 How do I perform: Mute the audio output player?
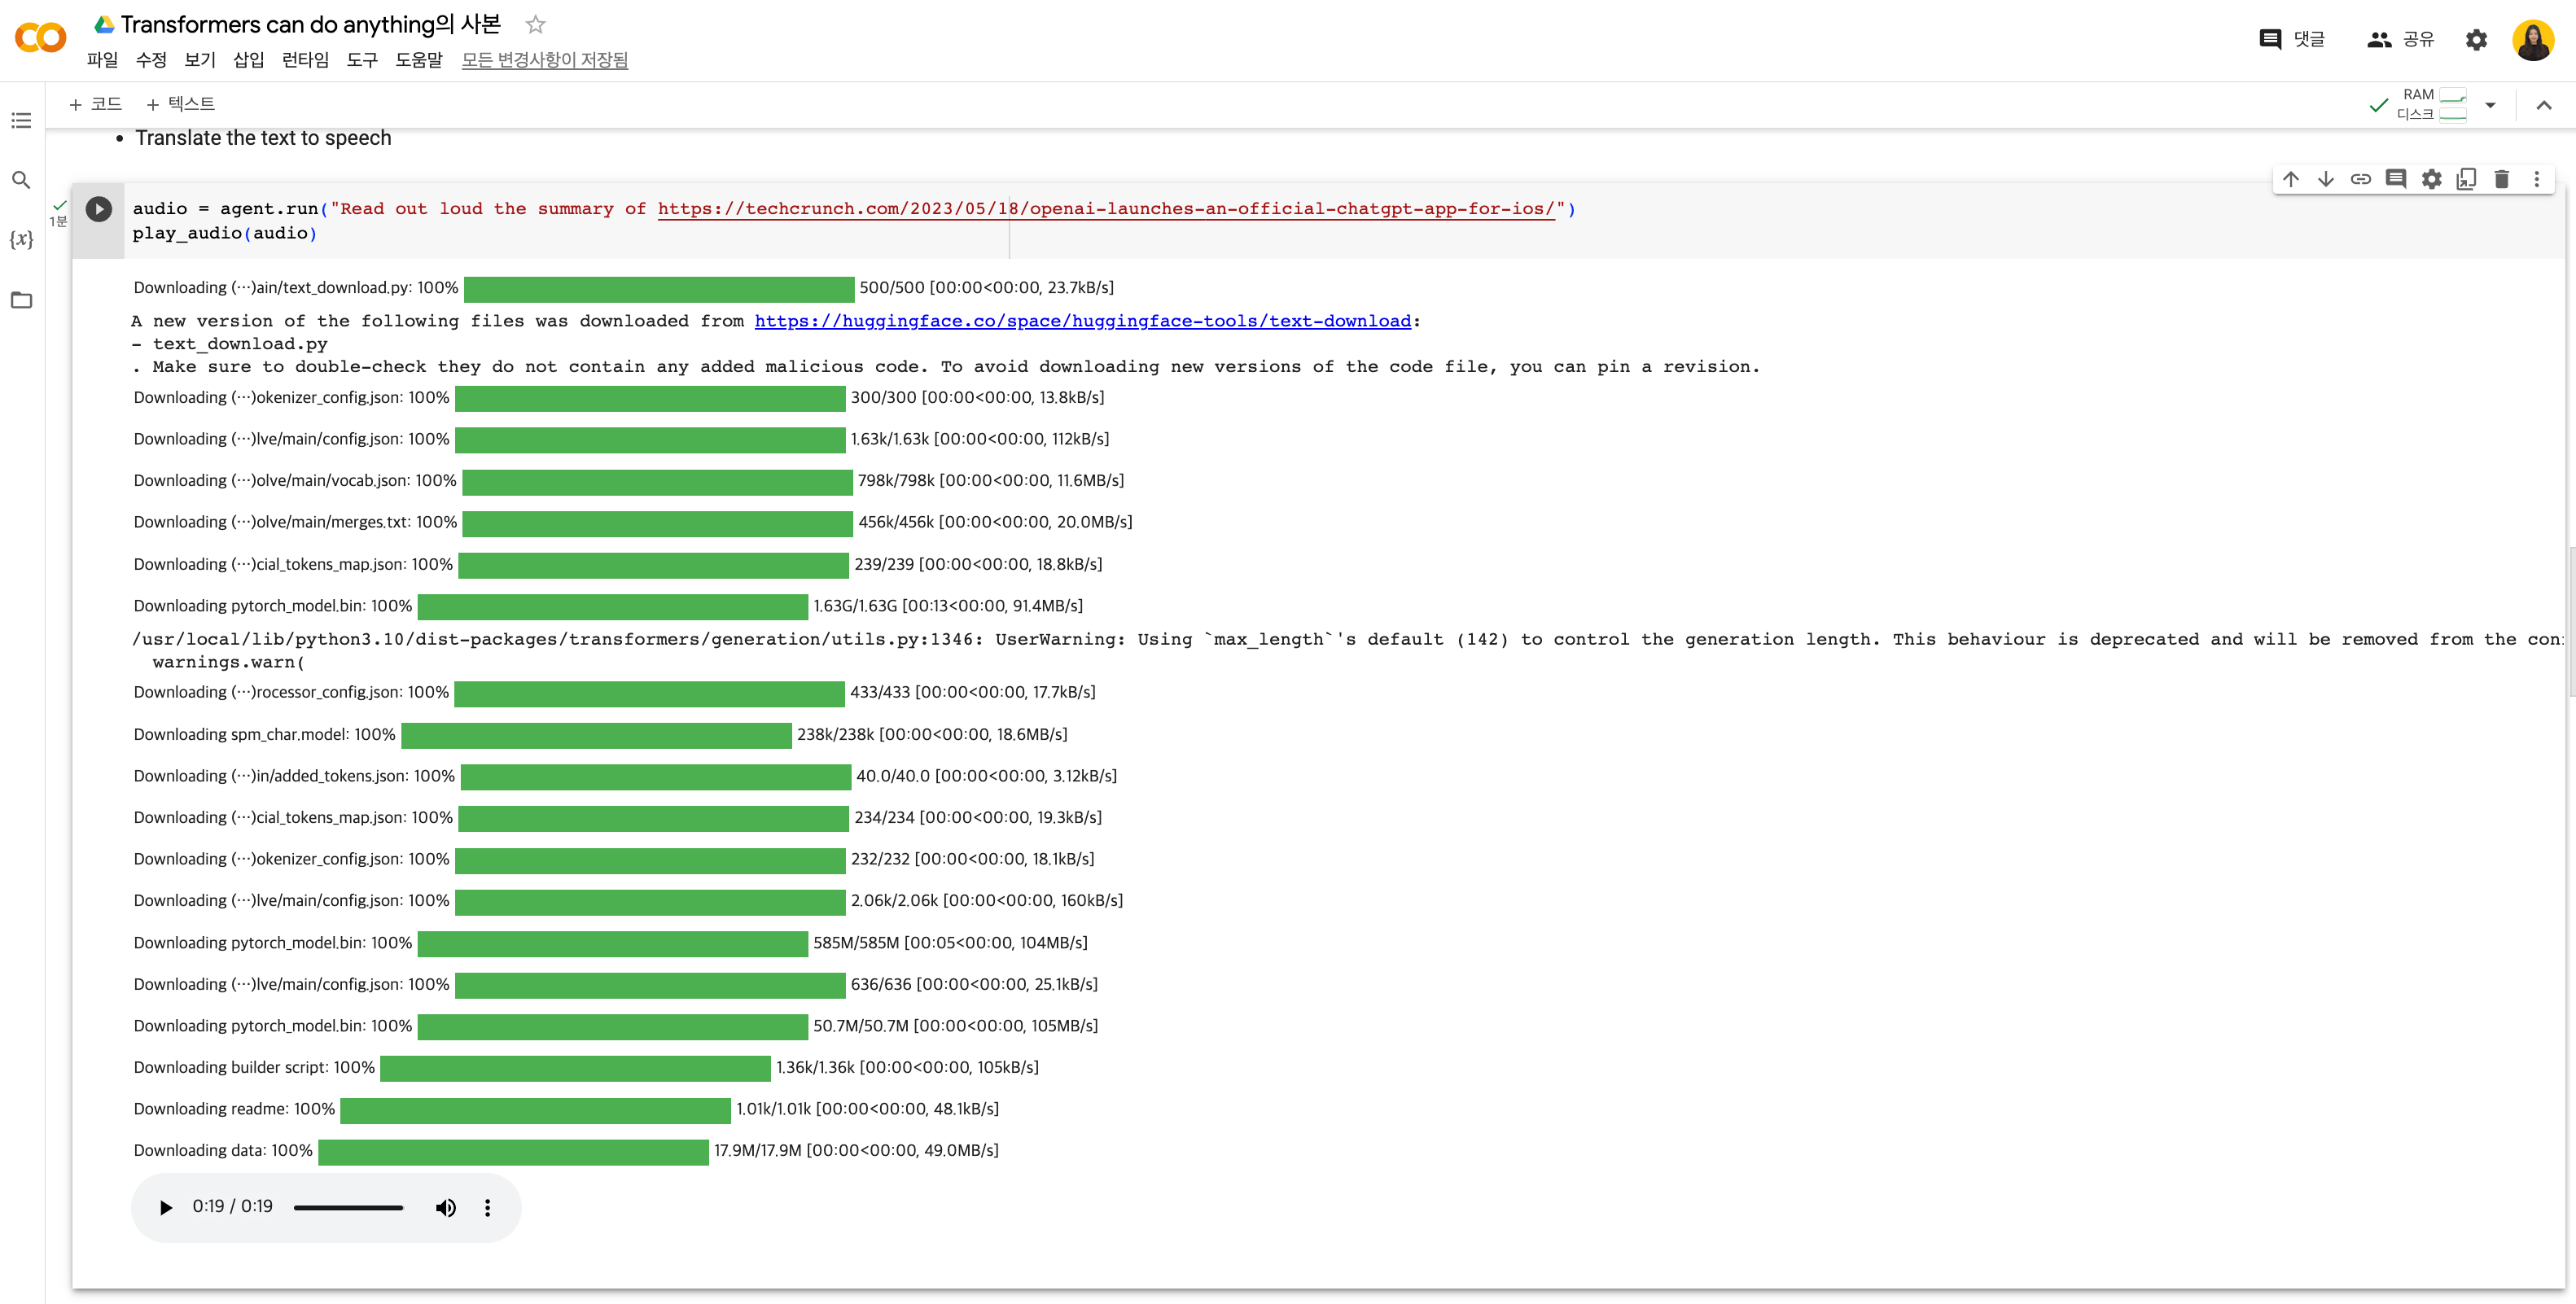tap(446, 1207)
